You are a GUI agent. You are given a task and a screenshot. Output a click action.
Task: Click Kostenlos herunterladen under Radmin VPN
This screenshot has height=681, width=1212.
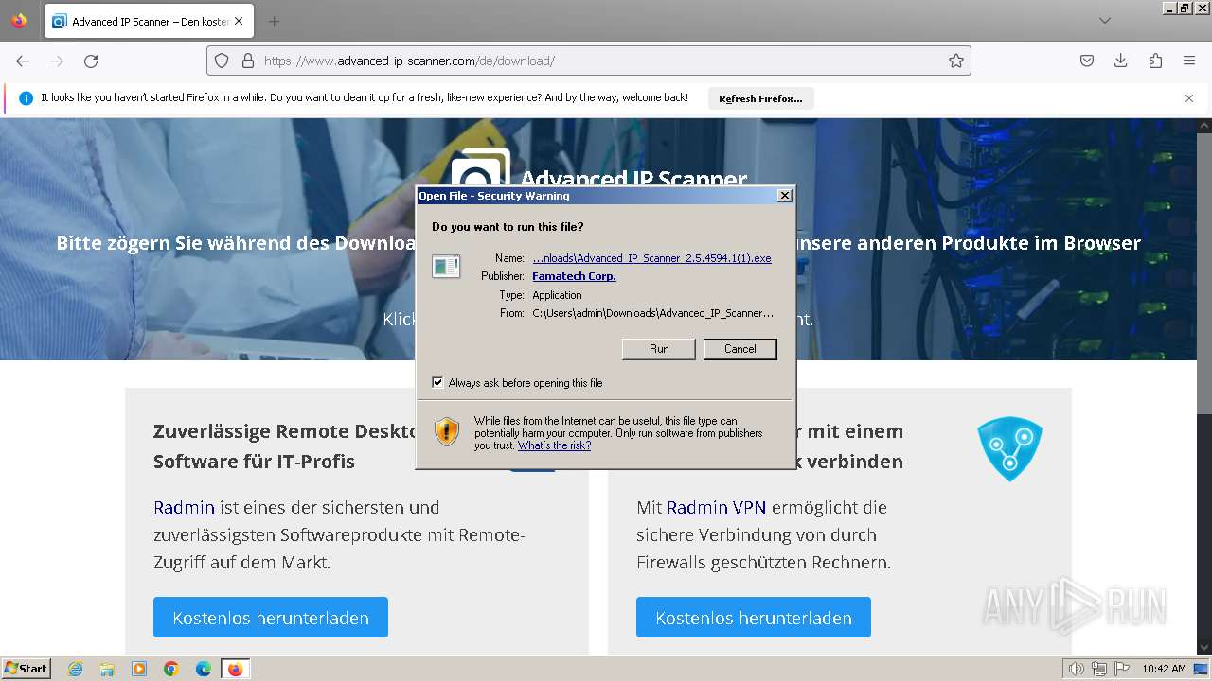[754, 617]
